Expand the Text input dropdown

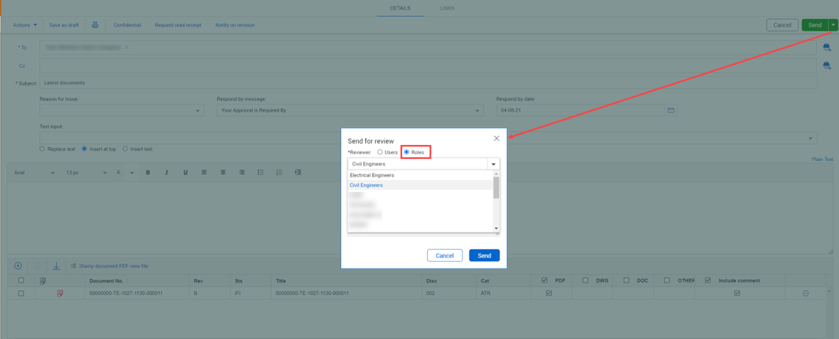point(812,138)
